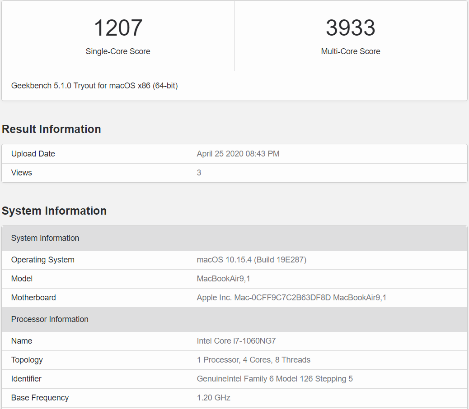This screenshot has height=409, width=469.
Task: Select the '1.20 GHz' value
Action: (214, 398)
